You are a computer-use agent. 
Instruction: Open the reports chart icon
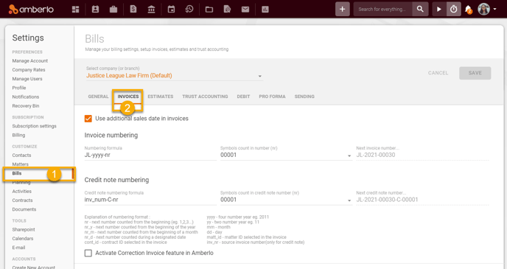265,10
